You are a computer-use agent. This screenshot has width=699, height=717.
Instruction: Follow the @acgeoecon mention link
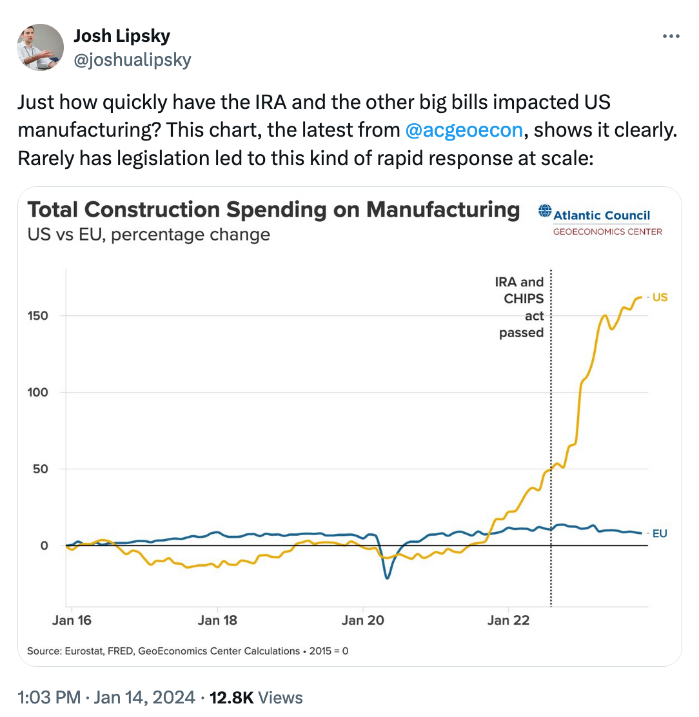pos(464,130)
